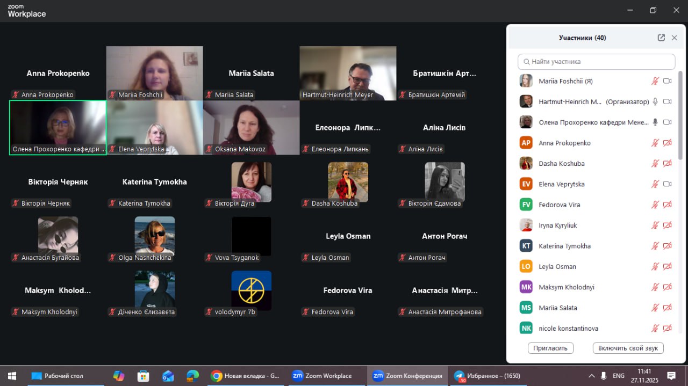
Task: Select Вікторія Дуга profile picture tile
Action: click(251, 181)
